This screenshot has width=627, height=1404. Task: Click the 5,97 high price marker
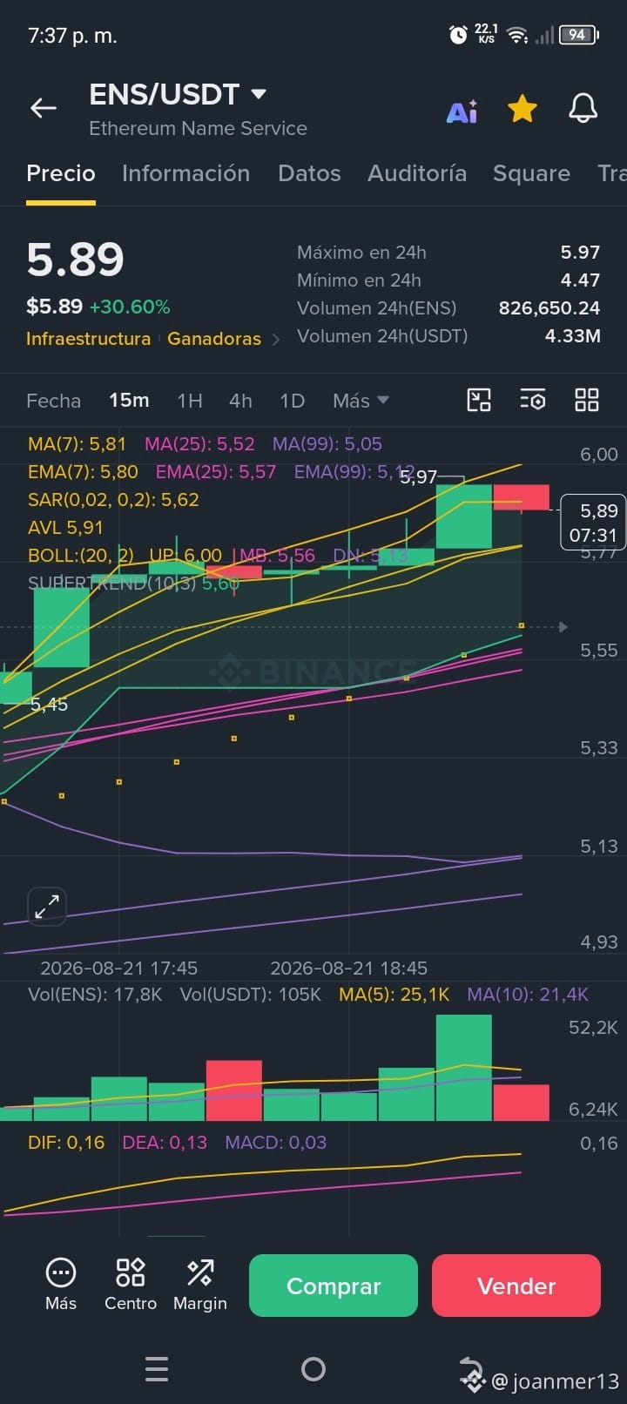point(418,476)
